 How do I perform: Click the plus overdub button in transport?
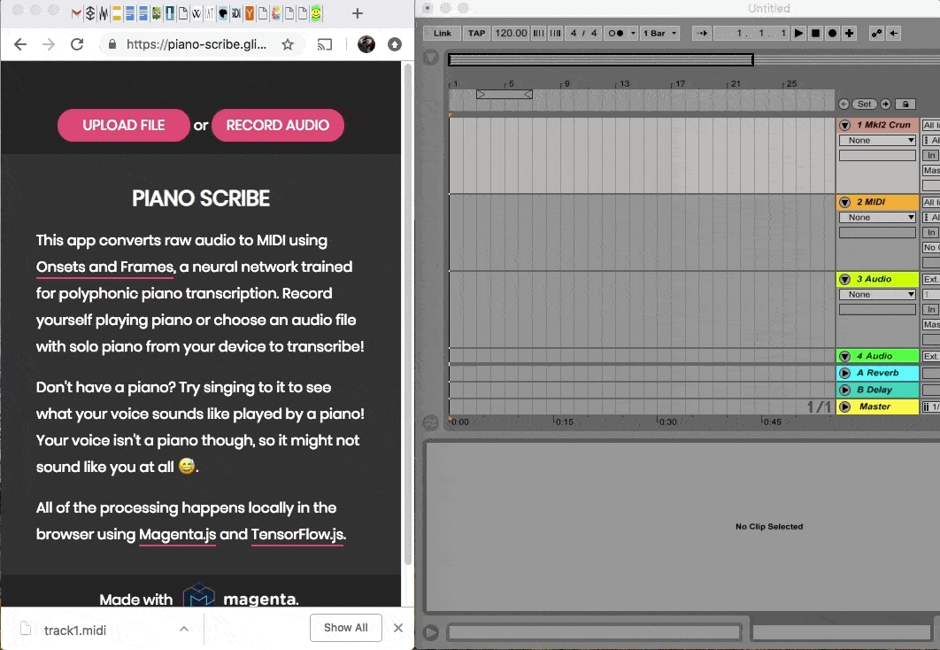click(x=850, y=34)
